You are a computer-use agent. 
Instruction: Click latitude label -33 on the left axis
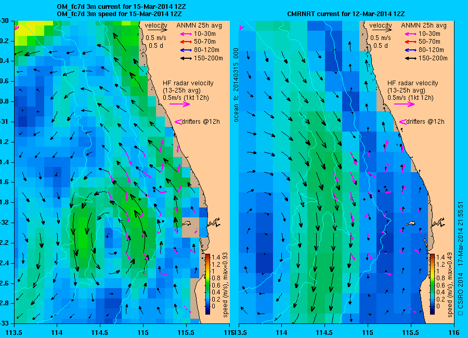(x=4, y=323)
